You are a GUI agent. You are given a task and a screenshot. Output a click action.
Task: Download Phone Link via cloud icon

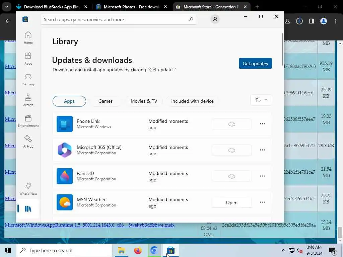[232, 124]
